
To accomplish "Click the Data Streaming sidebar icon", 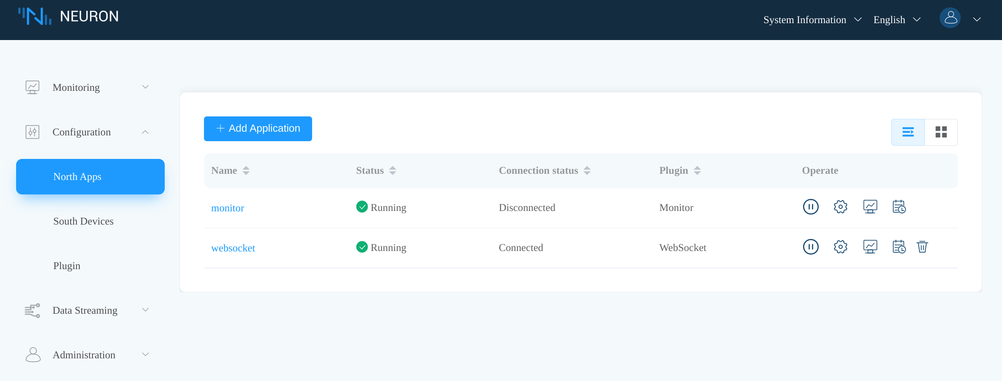I will click(32, 310).
